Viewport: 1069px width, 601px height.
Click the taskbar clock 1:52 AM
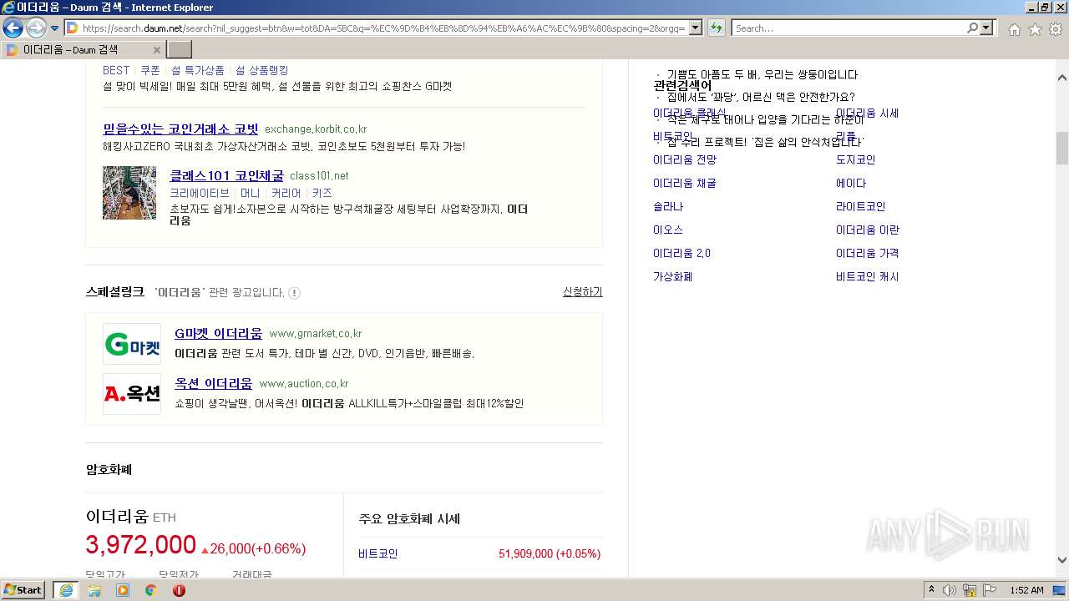(1026, 590)
